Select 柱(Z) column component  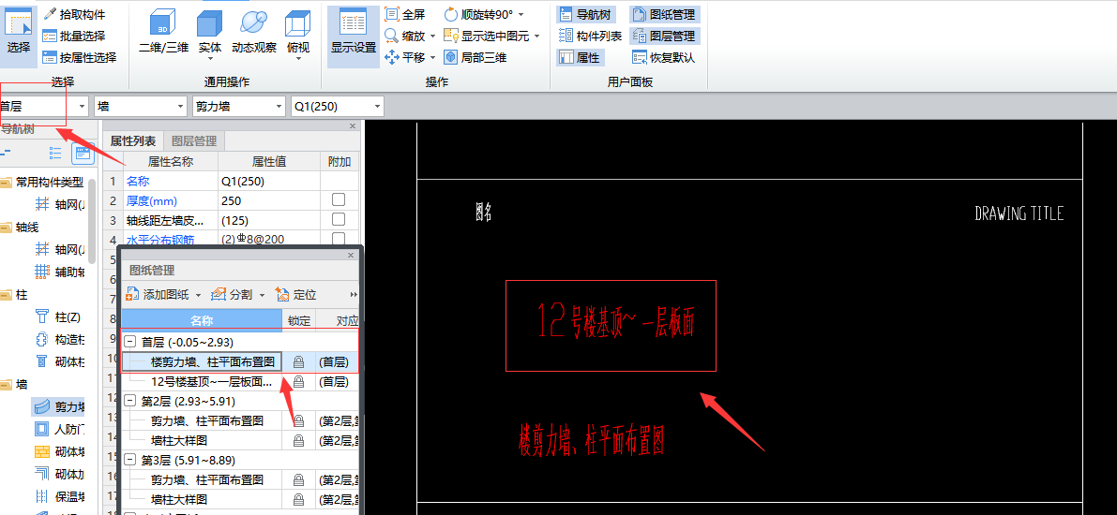[x=58, y=316]
